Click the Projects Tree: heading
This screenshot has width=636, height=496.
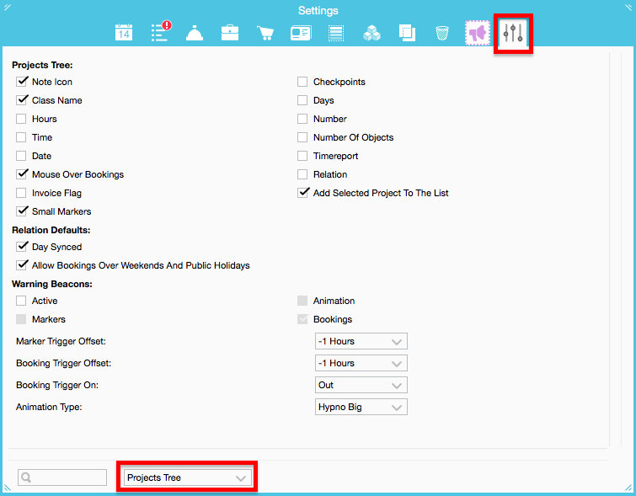[x=42, y=65]
